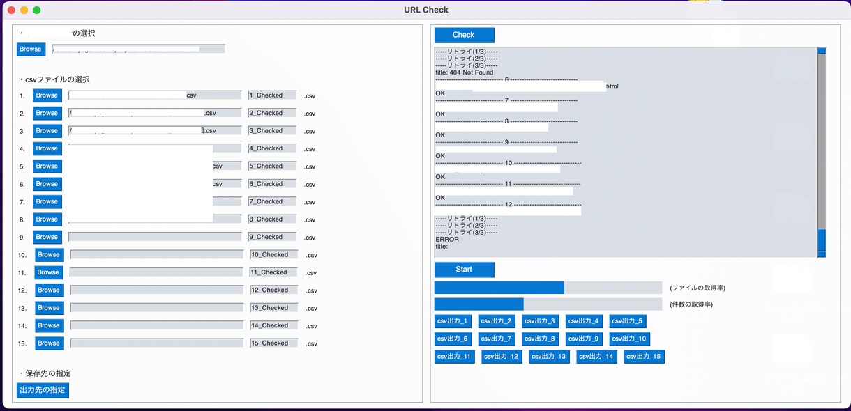Click the ファイルの取得率 progress bar
Image resolution: width=851 pixels, height=411 pixels.
[x=548, y=288]
